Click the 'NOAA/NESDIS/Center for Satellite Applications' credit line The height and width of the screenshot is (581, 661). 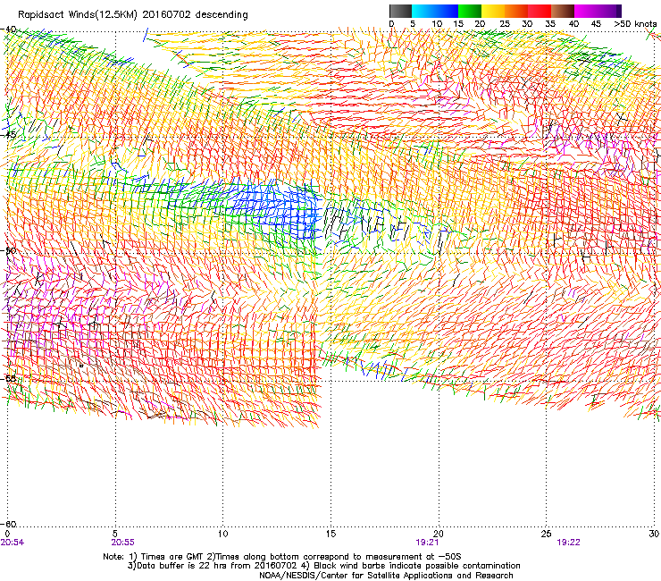(386, 576)
